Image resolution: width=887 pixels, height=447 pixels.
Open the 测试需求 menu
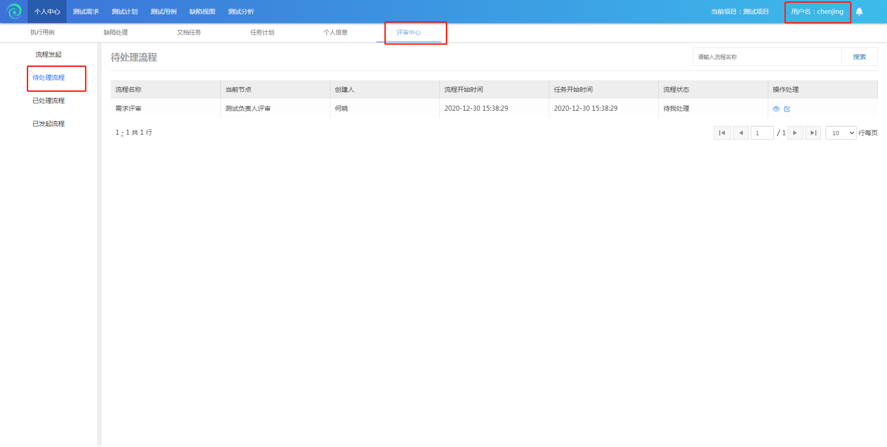coord(86,12)
